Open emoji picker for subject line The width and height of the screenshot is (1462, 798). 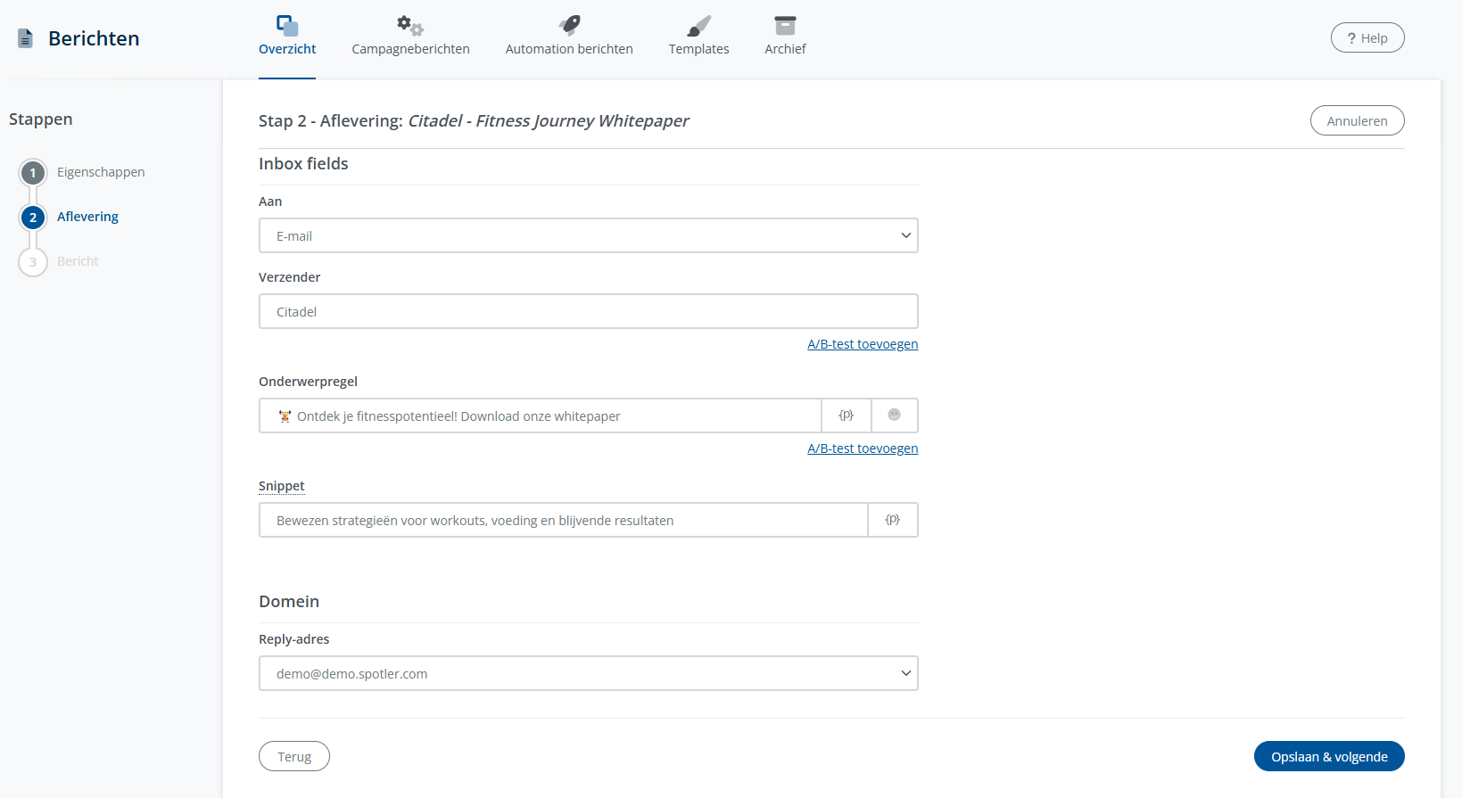point(894,415)
